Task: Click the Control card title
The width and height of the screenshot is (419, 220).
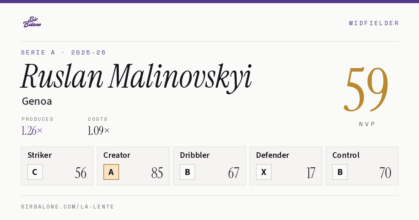Action: point(346,155)
